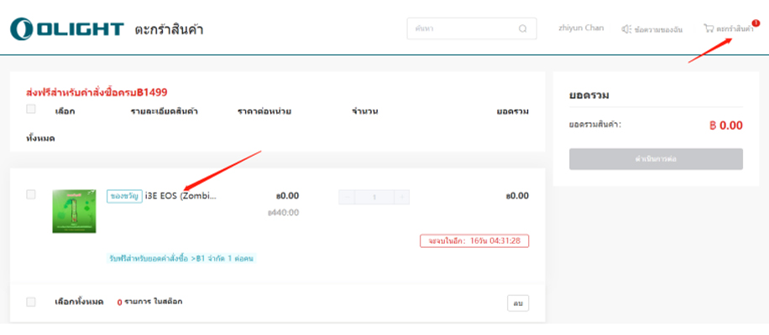The image size is (769, 335).
Task: Click the ของขวัญ gift tag
Action: (124, 196)
